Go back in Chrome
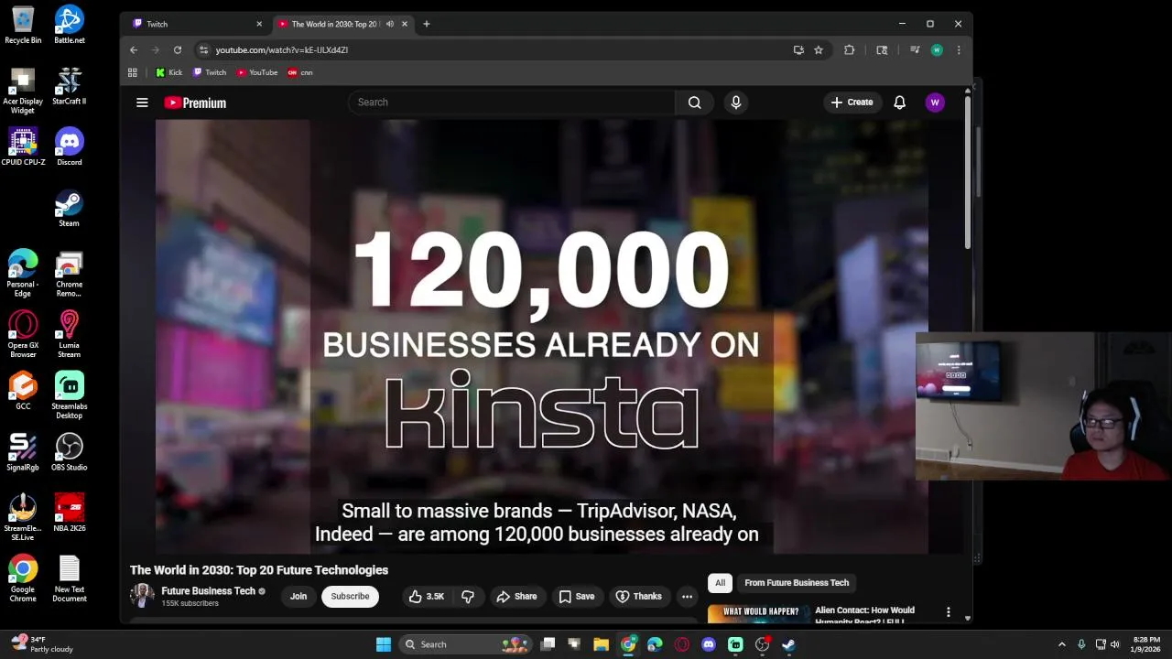Viewport: 1172px width, 659px height. pos(134,50)
